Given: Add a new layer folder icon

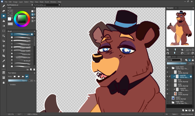Looking at the screenshot, I should pos(186,110).
